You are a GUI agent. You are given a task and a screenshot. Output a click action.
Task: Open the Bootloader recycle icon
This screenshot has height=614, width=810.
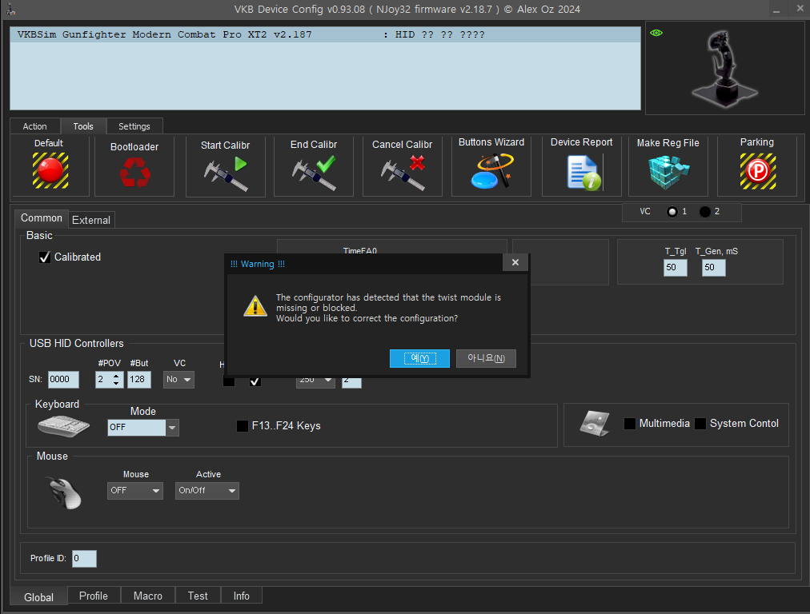coord(134,172)
